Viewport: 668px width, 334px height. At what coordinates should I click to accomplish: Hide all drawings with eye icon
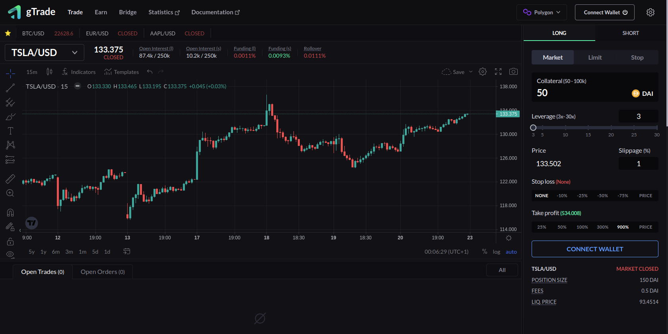point(10,254)
